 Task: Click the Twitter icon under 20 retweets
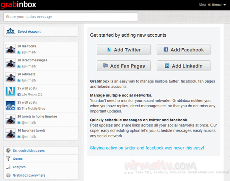click(19, 81)
